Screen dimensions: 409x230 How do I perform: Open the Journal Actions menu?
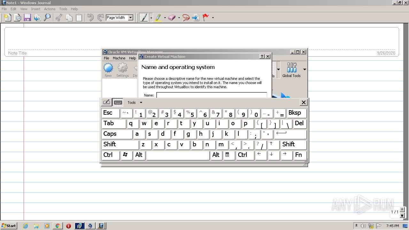pos(50,9)
